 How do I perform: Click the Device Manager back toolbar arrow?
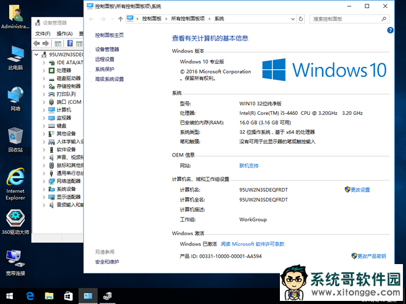click(x=36, y=44)
